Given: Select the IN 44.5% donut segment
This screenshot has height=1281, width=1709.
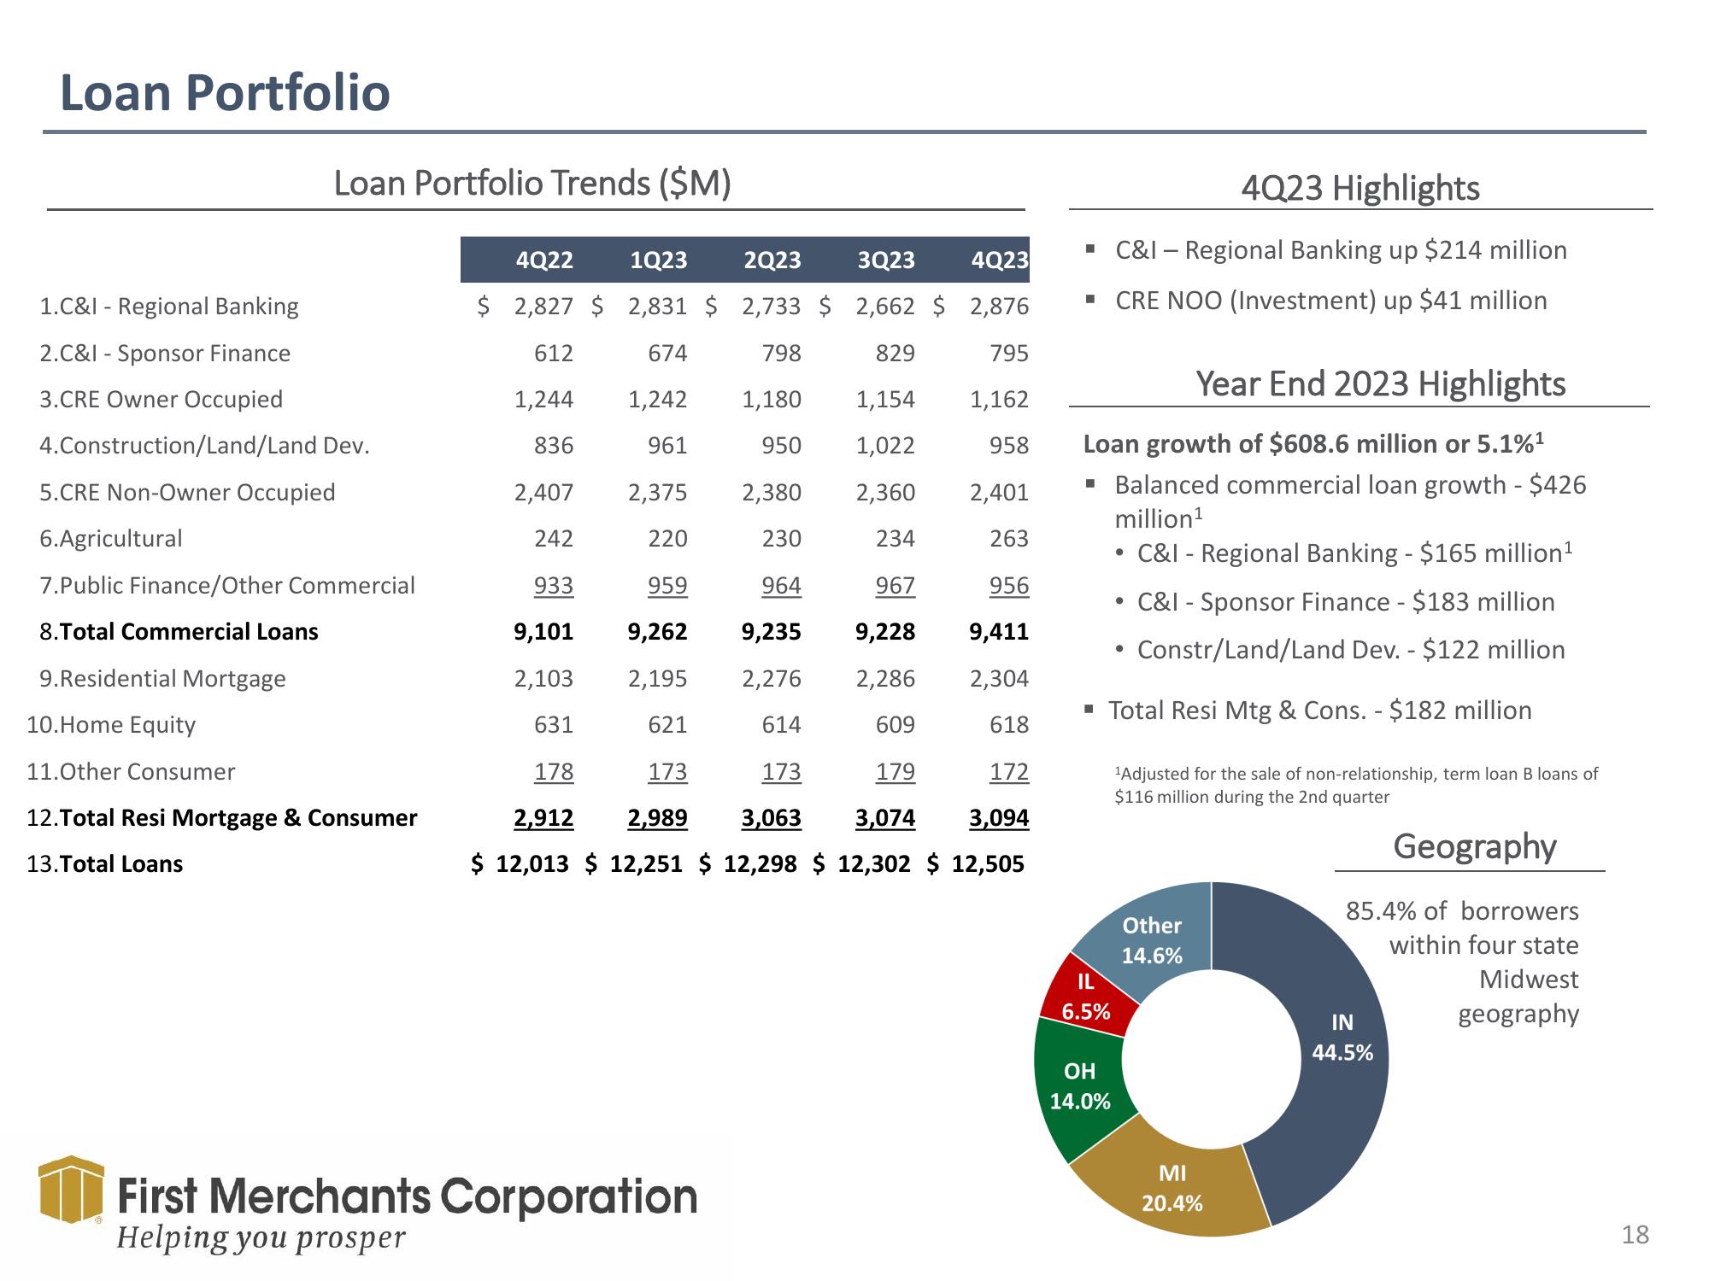Looking at the screenshot, I should (x=1342, y=1038).
